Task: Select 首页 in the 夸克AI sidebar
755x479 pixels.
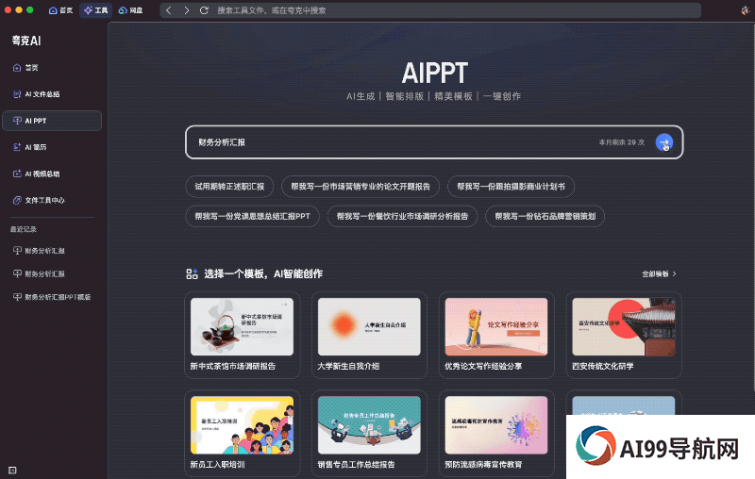Action: pyautogui.click(x=52, y=67)
